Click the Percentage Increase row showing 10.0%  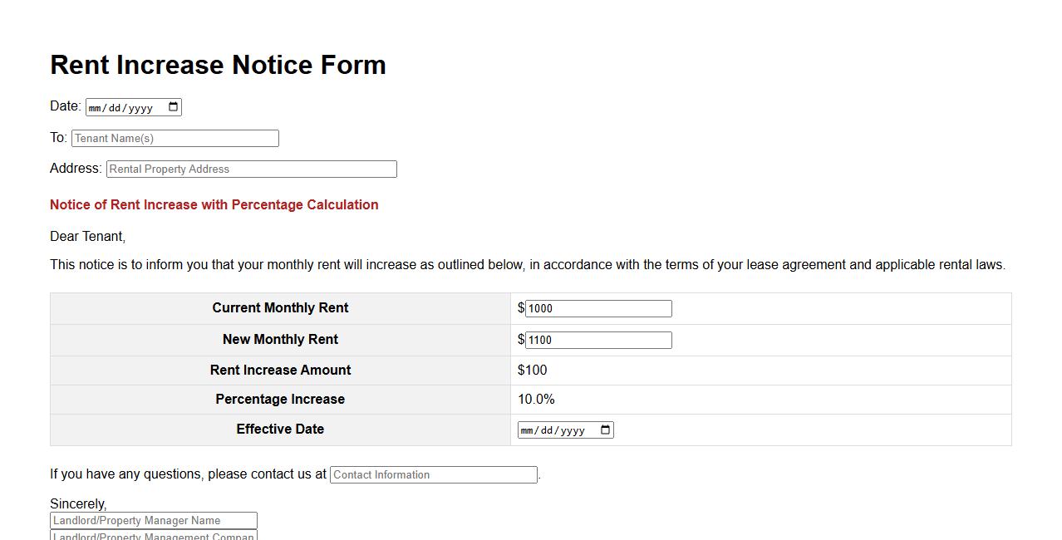(536, 399)
